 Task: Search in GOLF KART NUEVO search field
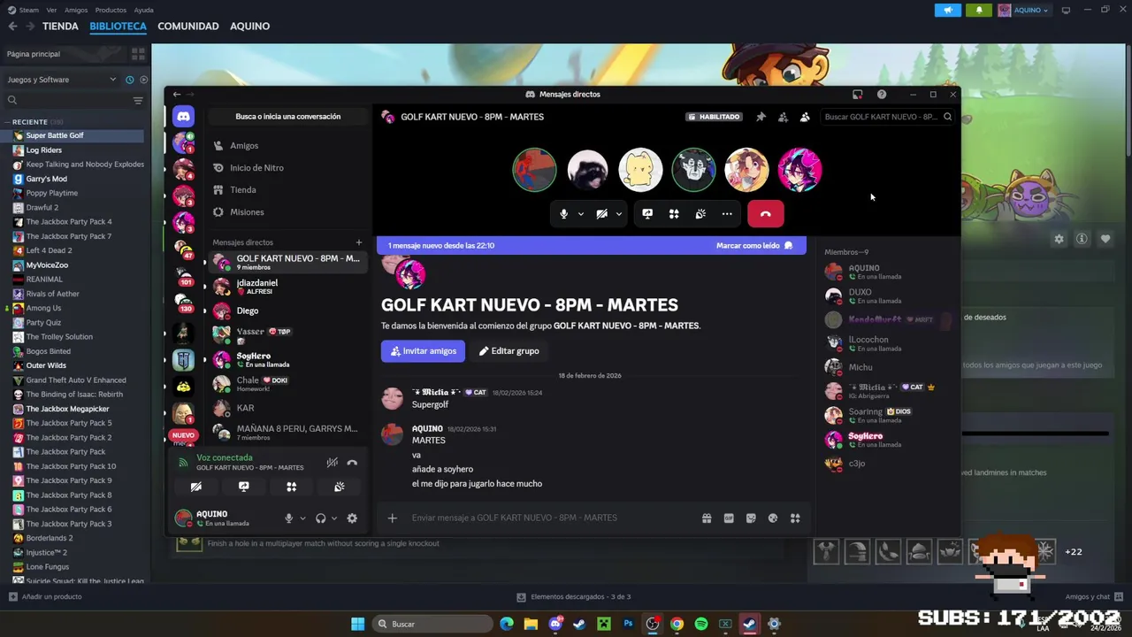tap(888, 117)
